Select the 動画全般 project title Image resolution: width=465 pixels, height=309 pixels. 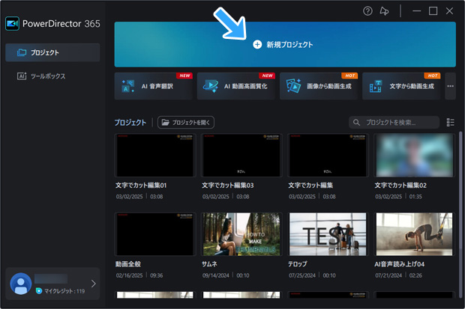coord(128,264)
